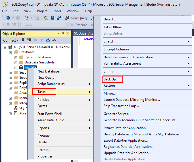Open the View menu
194x162 pixels.
(x=28, y=11)
